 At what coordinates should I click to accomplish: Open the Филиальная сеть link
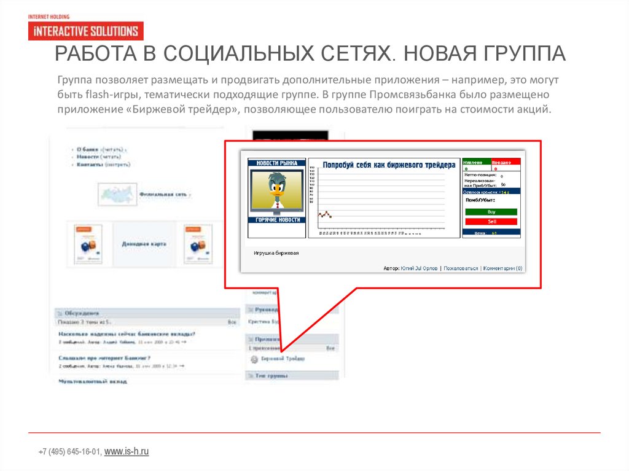[x=163, y=194]
